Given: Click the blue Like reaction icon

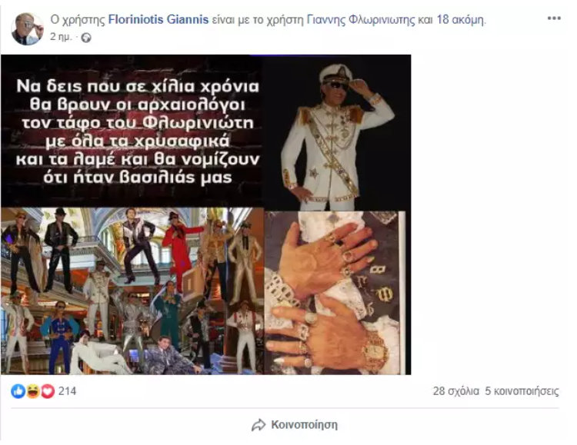Looking at the screenshot, I should [18, 391].
